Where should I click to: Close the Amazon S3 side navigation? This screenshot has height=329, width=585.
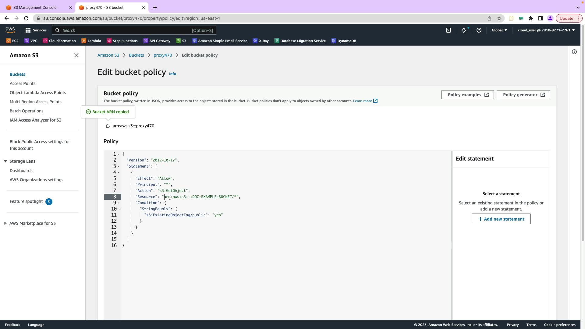coord(76,55)
